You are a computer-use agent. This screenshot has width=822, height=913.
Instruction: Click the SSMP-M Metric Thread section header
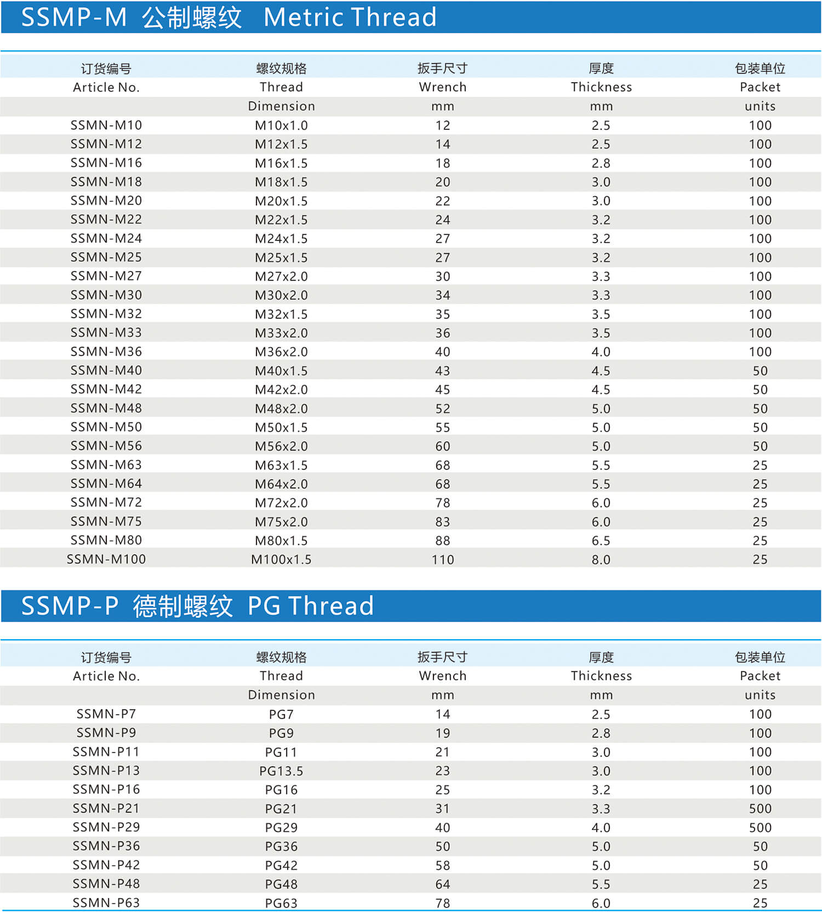(229, 17)
